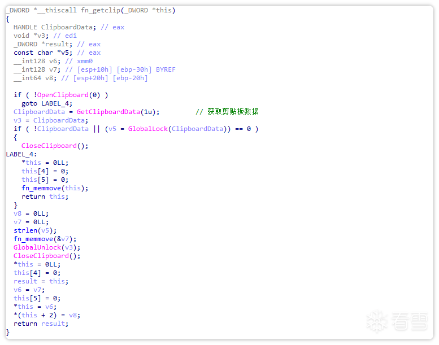Screen dimensions: 439x345
Task: Click the '*this = v6;' assignment
Action: pyautogui.click(x=35, y=307)
